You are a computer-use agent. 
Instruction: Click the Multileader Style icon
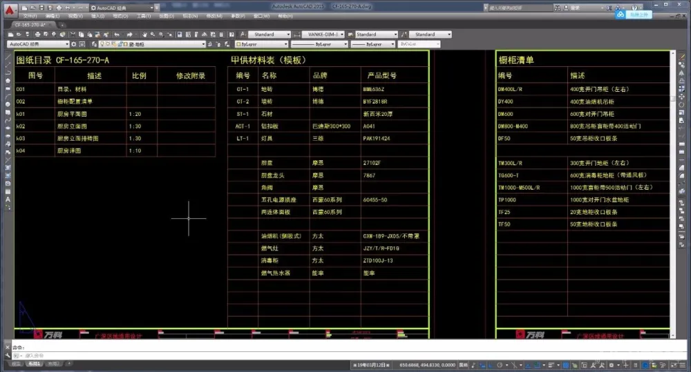point(404,35)
